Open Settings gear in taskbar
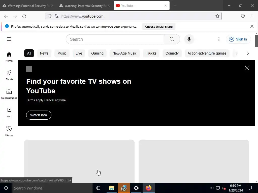This screenshot has height=193, width=258. [136, 188]
